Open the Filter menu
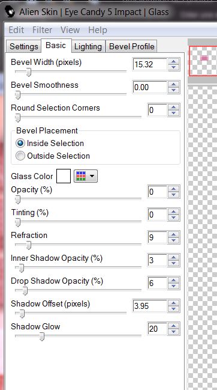This screenshot has height=390, width=217. (42, 30)
